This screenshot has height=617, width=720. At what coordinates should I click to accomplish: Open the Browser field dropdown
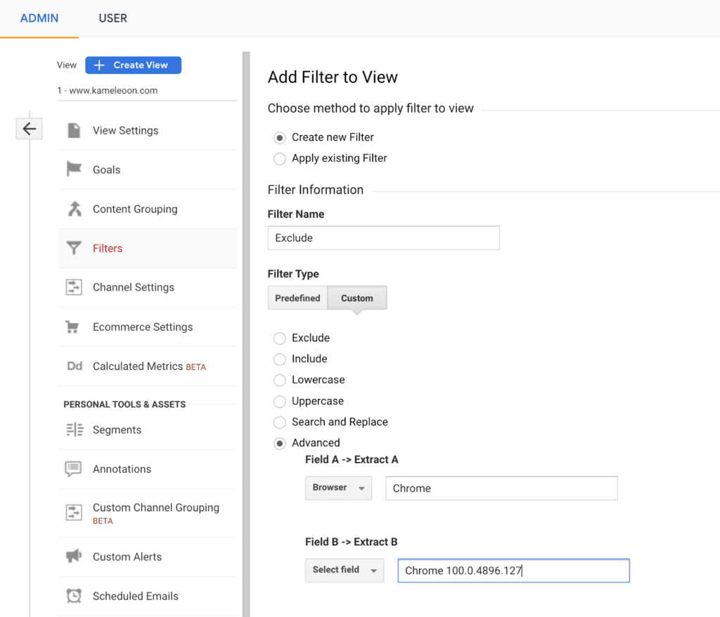click(338, 488)
